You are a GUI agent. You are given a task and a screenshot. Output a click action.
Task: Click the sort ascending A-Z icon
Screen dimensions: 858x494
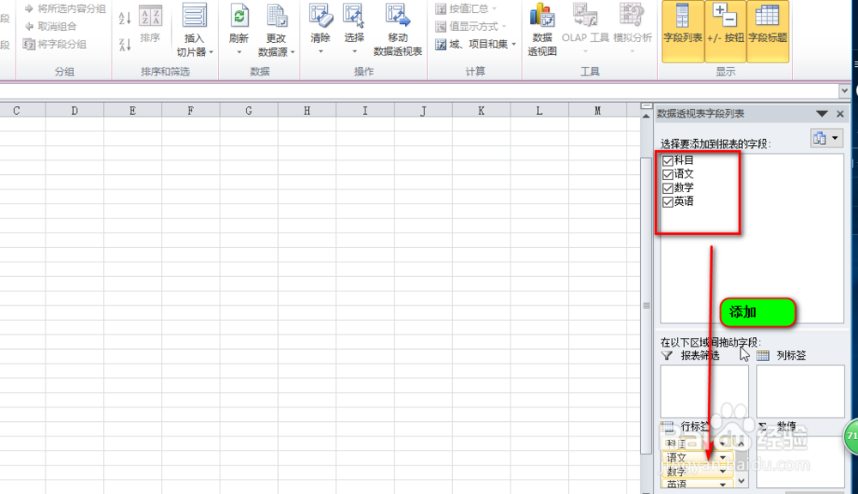[124, 18]
